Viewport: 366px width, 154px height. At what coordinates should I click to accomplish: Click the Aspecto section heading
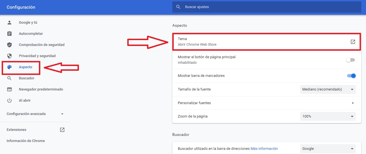point(180,25)
